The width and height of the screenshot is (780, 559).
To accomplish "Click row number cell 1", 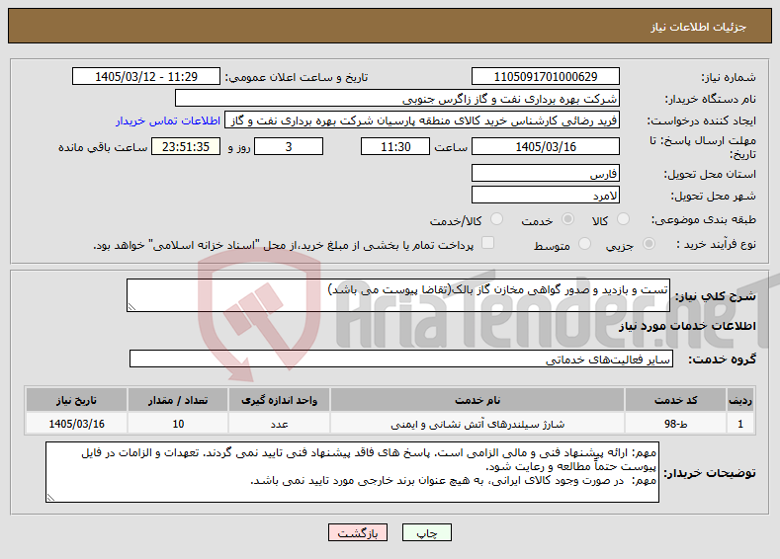I will tap(740, 424).
